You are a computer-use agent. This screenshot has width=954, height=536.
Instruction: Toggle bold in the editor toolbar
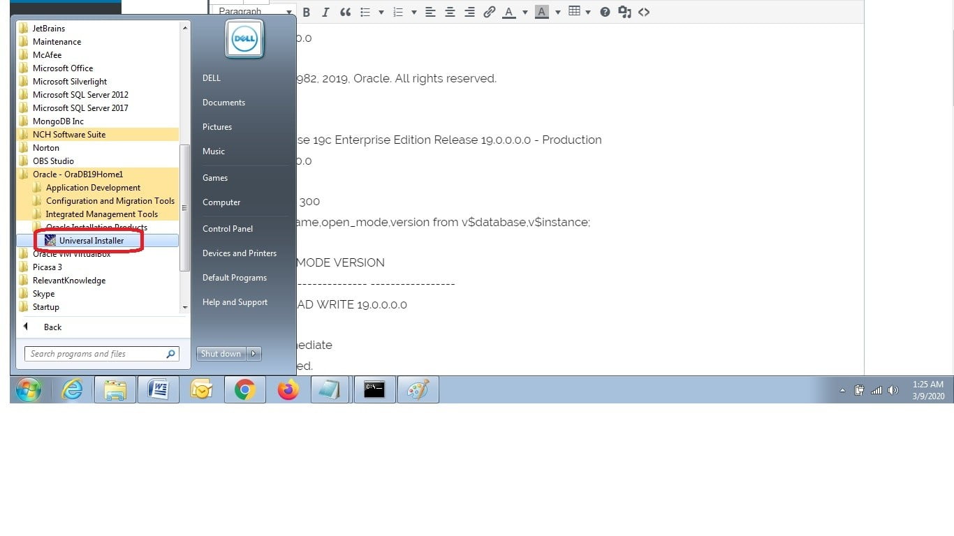306,12
